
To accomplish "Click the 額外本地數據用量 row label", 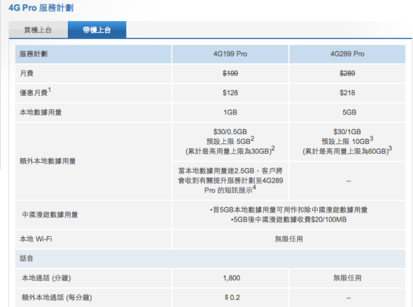I will pos(48,161).
